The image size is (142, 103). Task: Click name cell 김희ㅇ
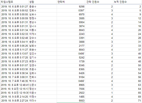tap(43, 73)
